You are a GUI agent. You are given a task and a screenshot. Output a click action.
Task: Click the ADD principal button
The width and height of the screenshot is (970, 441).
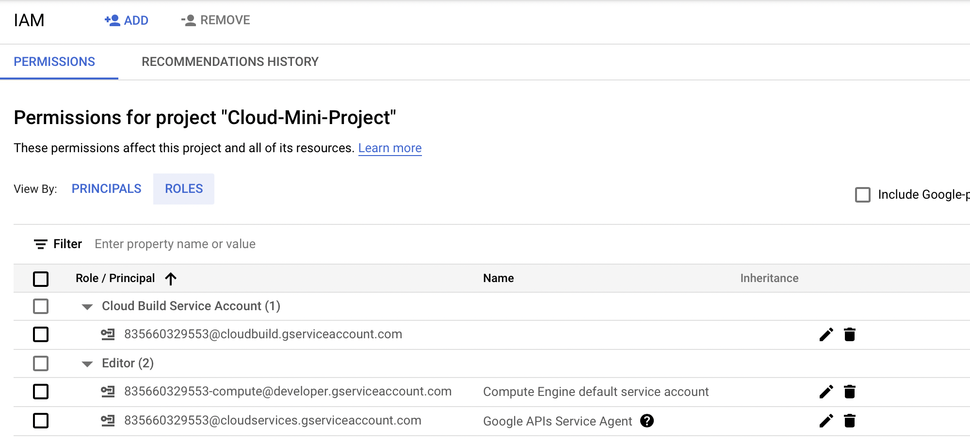coord(127,20)
